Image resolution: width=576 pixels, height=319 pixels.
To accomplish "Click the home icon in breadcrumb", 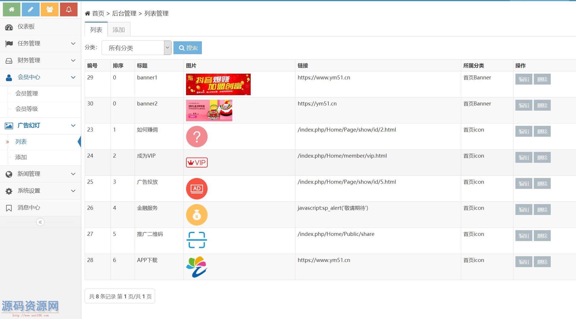I will 88,13.
